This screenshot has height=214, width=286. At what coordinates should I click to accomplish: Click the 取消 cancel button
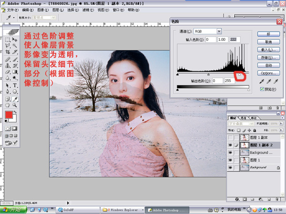pyautogui.click(x=268, y=42)
